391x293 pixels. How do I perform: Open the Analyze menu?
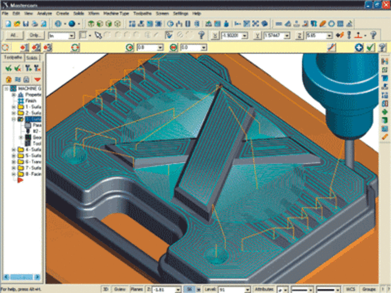[x=45, y=13]
